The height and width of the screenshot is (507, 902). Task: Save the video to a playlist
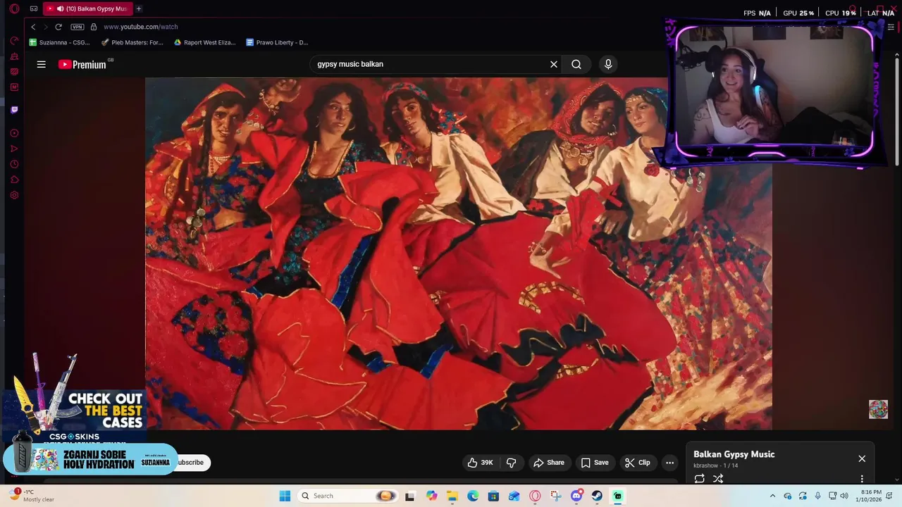coord(595,463)
